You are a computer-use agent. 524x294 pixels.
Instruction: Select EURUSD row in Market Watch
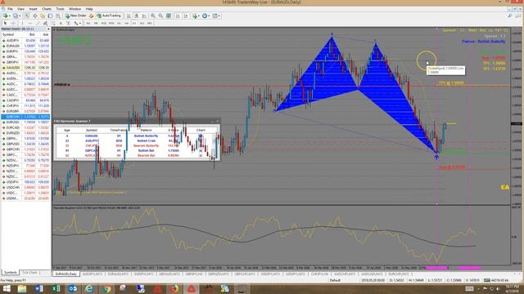point(25,122)
